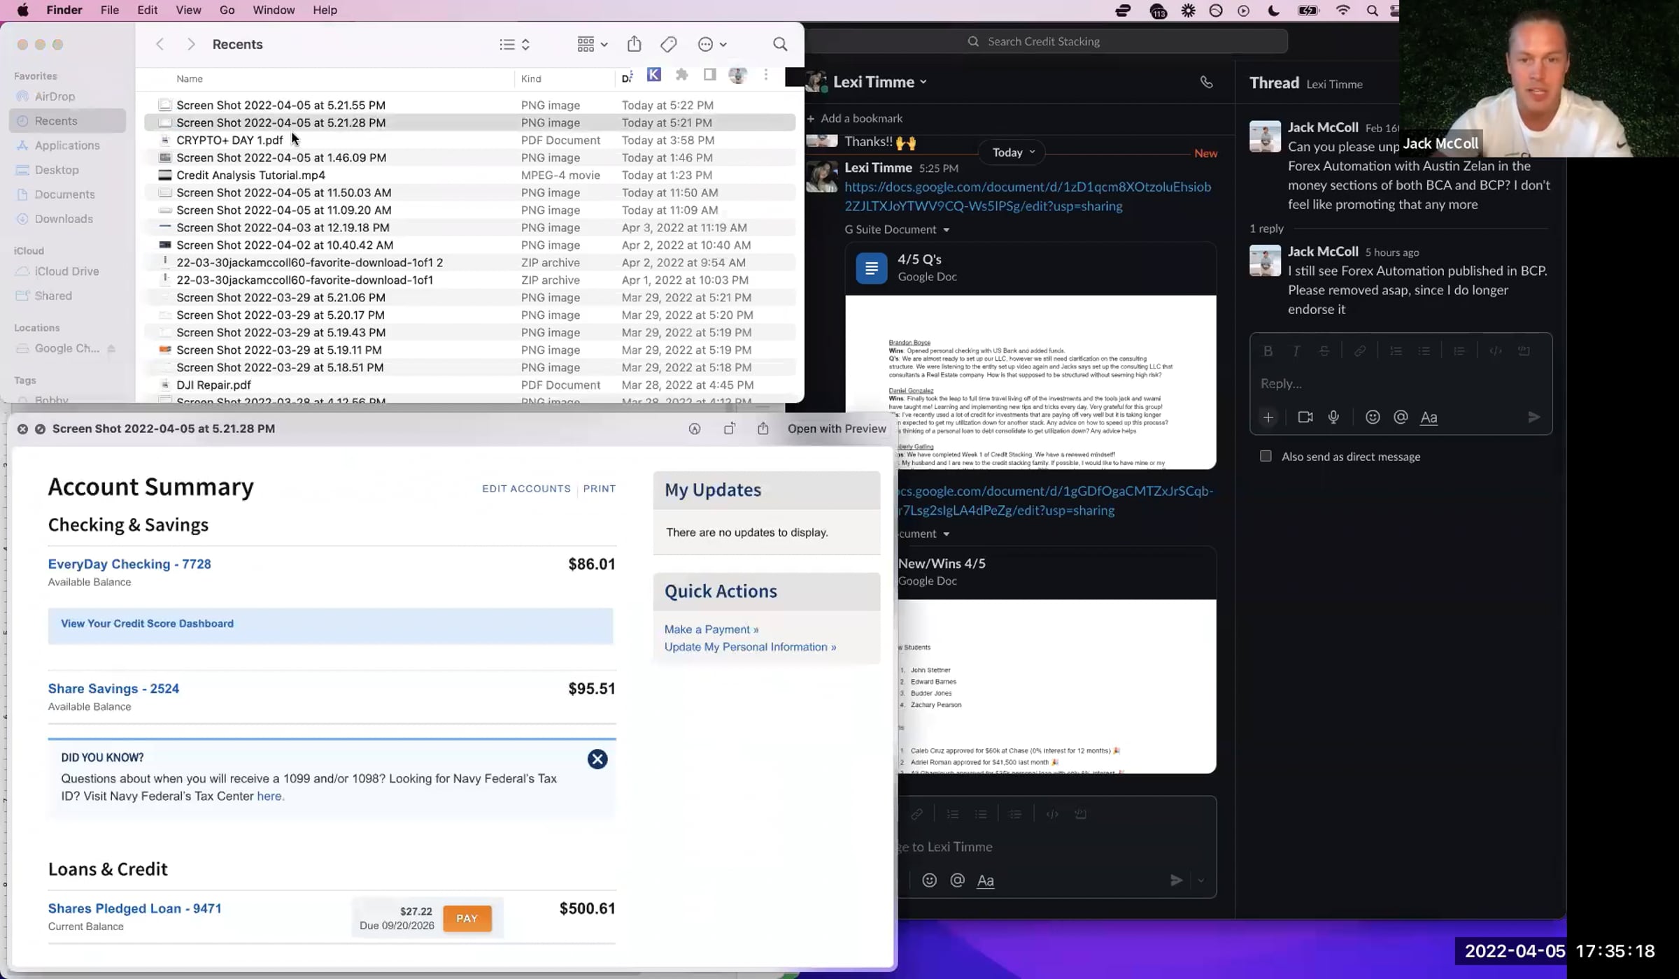Click microphone icon in thread reply
The height and width of the screenshot is (979, 1679).
tap(1333, 417)
